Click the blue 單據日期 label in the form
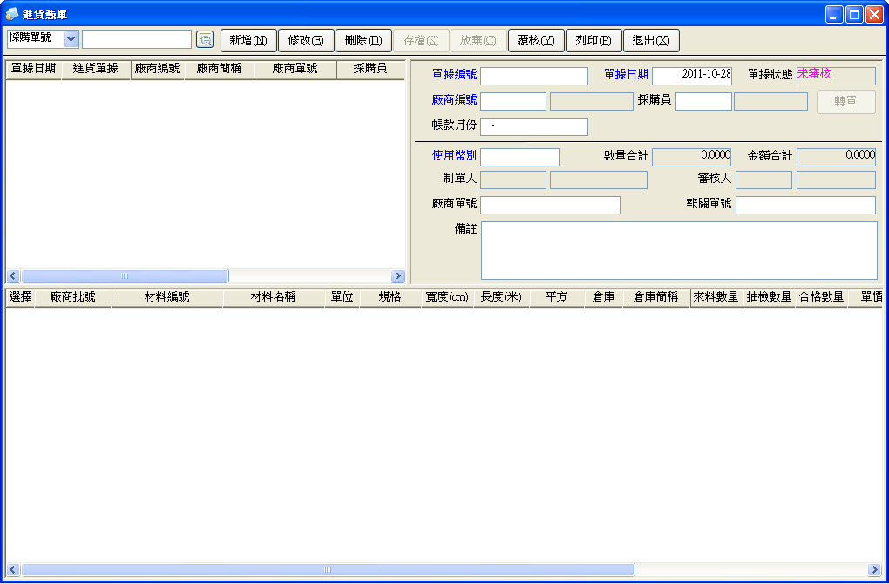Screen dimensions: 889x584 pos(626,74)
